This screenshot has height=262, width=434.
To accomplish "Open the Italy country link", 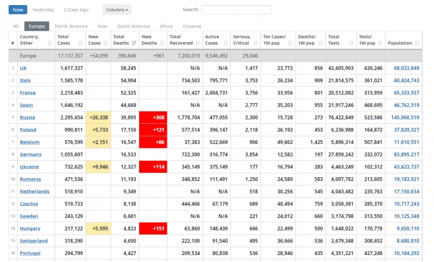I will tap(25, 80).
